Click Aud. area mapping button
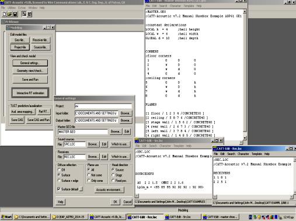Image resolution: width=296 pixels, height=221 pixels. point(23,112)
